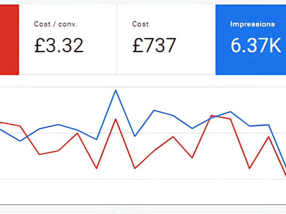Image resolution: width=286 pixels, height=214 pixels.
Task: Select the Cost / conv. metric card
Action: pos(68,39)
